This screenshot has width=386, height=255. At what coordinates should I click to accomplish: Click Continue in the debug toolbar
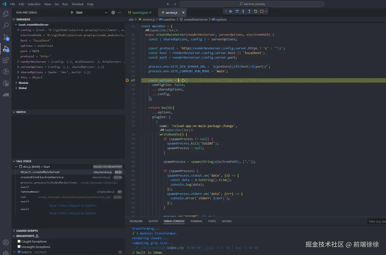(231, 11)
